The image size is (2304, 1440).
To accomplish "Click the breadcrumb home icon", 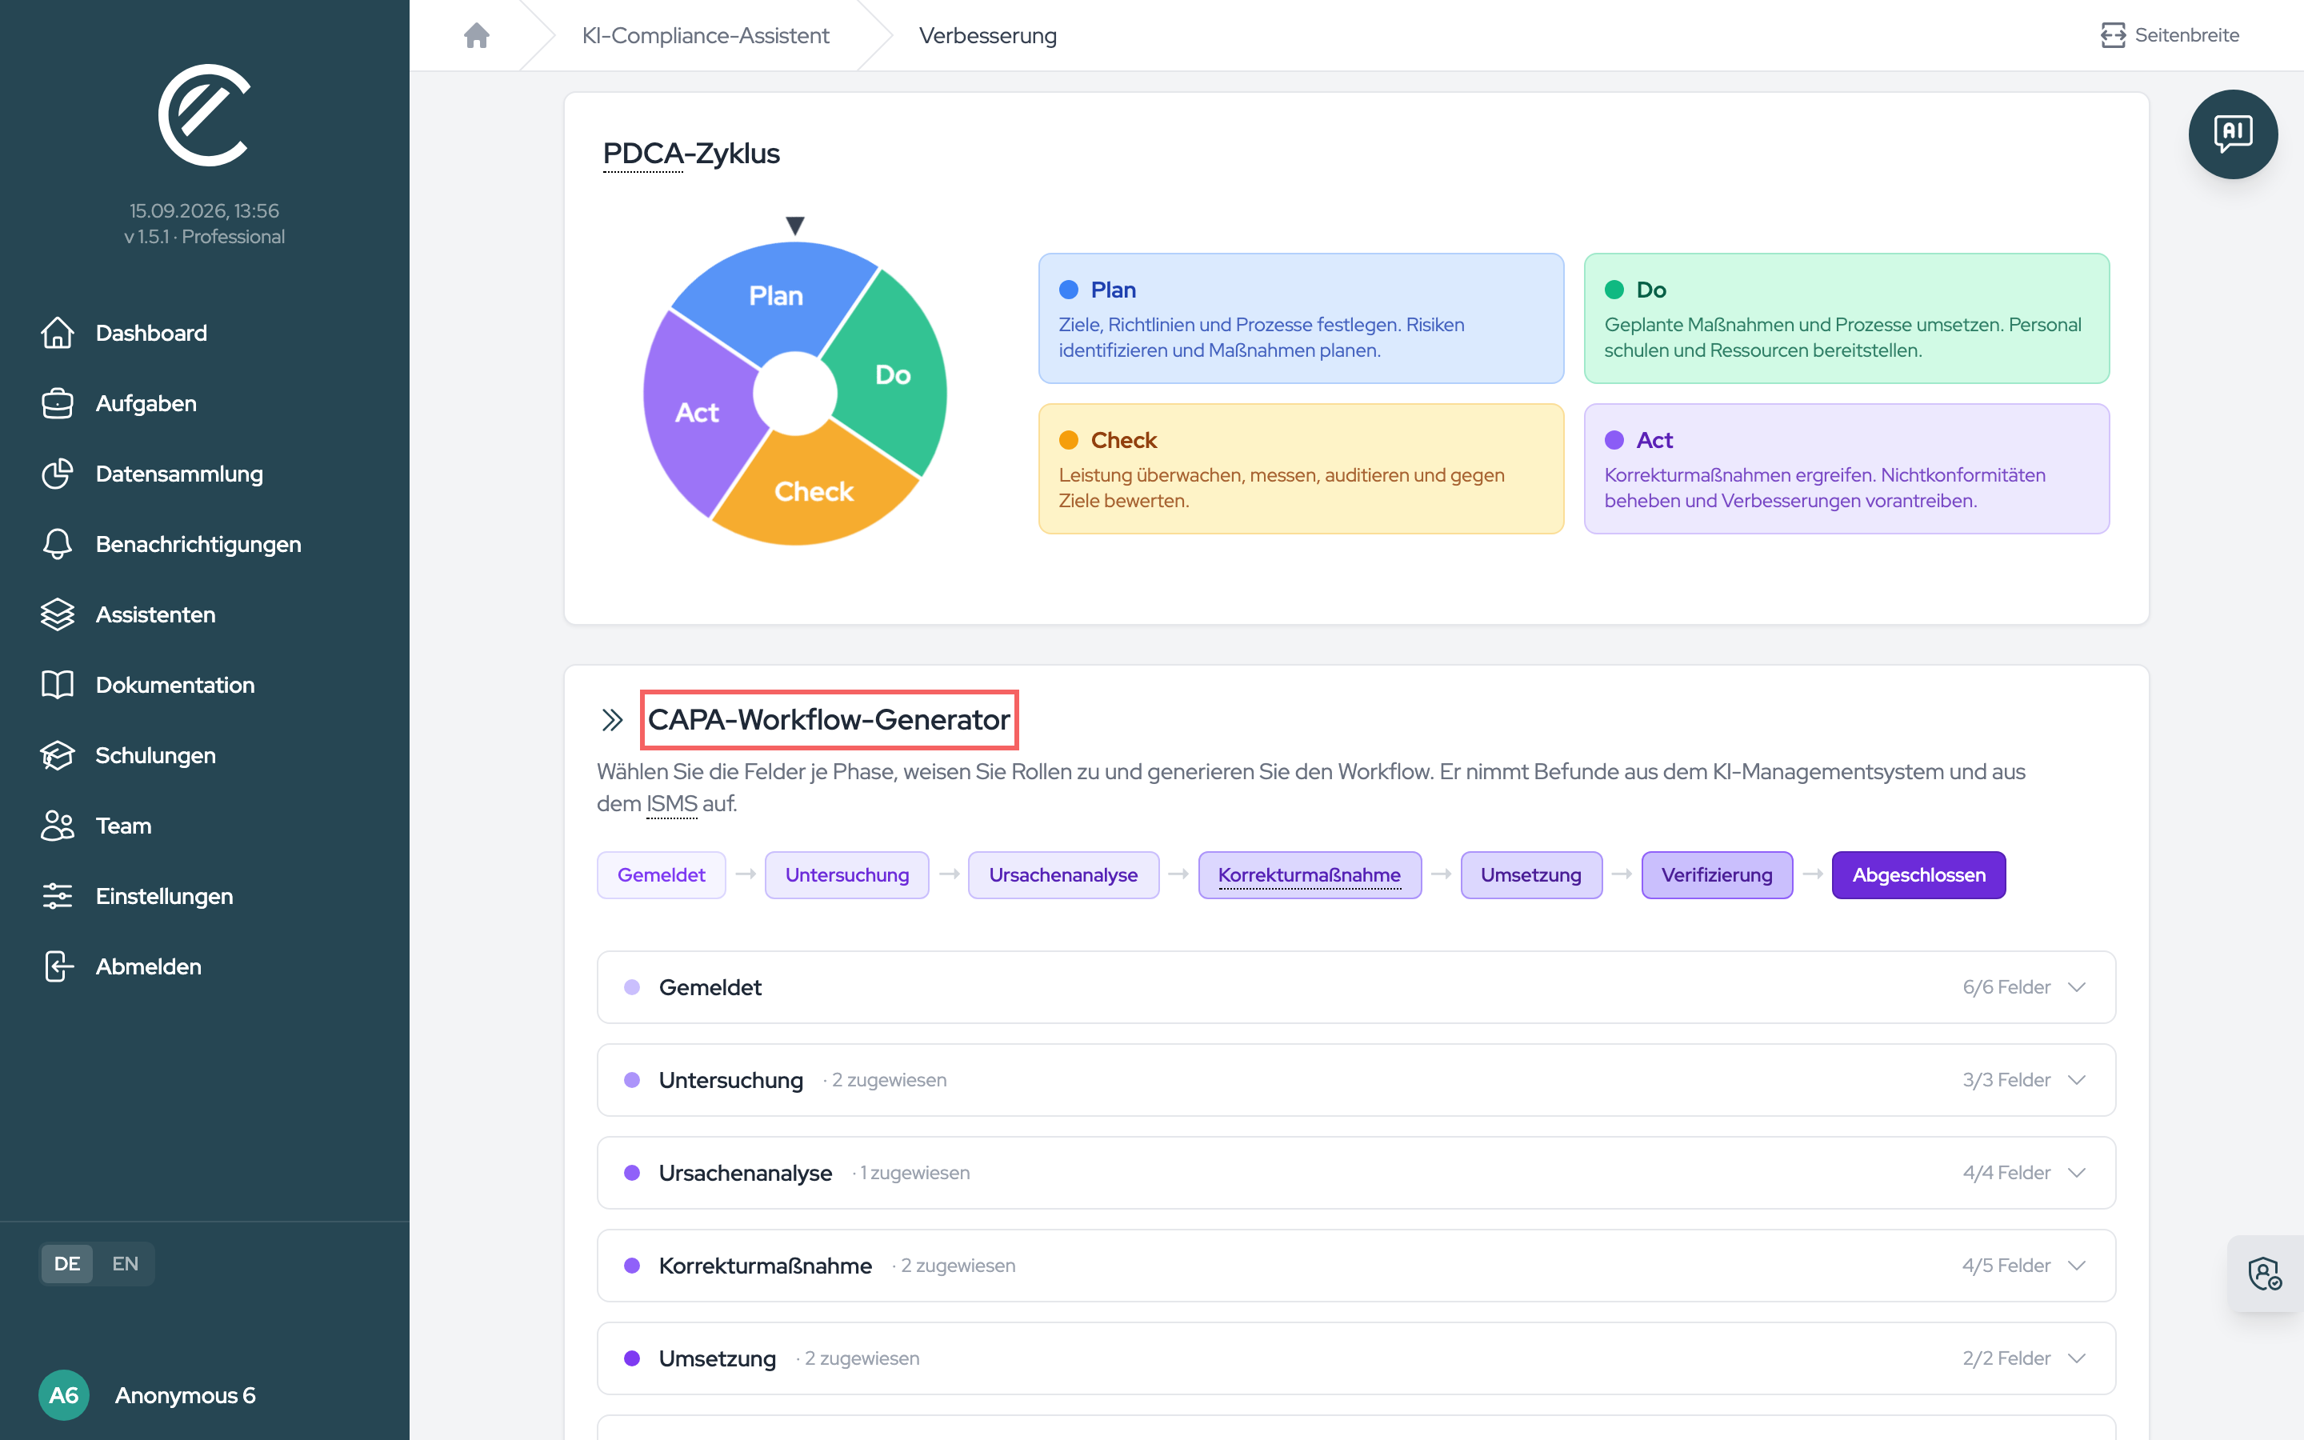I will point(476,35).
